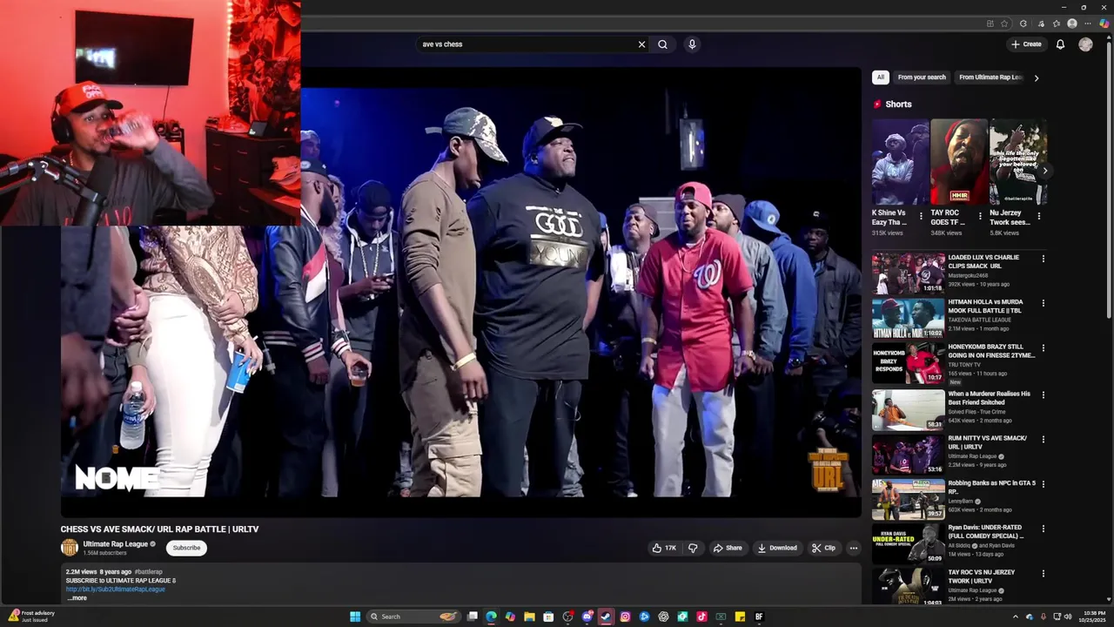The width and height of the screenshot is (1114, 627).
Task: Open Edge settings and more menu
Action: 1088,24
